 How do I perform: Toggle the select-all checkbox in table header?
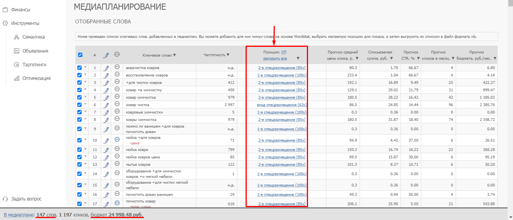click(80, 55)
